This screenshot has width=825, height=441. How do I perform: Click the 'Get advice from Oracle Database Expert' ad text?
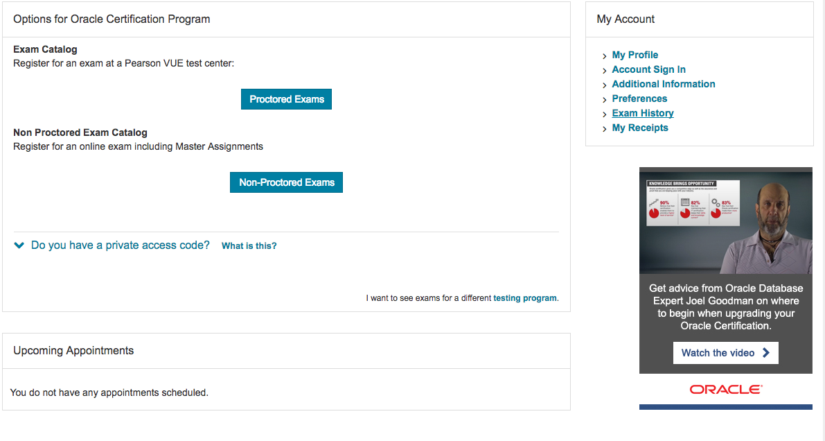[725, 306]
